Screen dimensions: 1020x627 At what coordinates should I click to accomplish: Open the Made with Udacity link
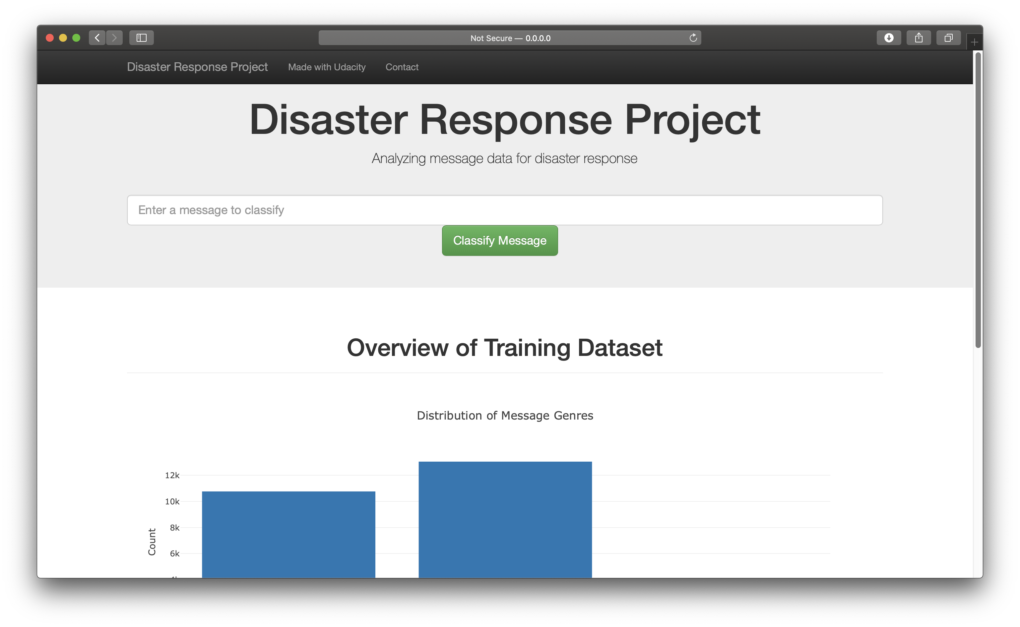click(327, 67)
